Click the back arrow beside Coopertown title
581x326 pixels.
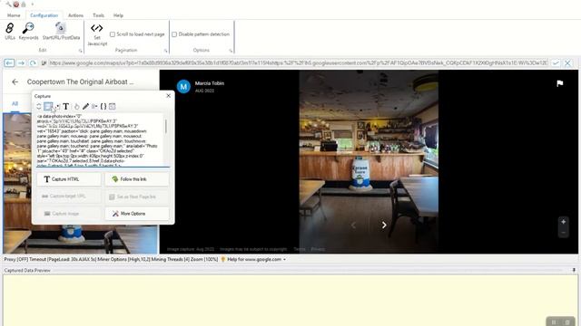pyautogui.click(x=15, y=82)
